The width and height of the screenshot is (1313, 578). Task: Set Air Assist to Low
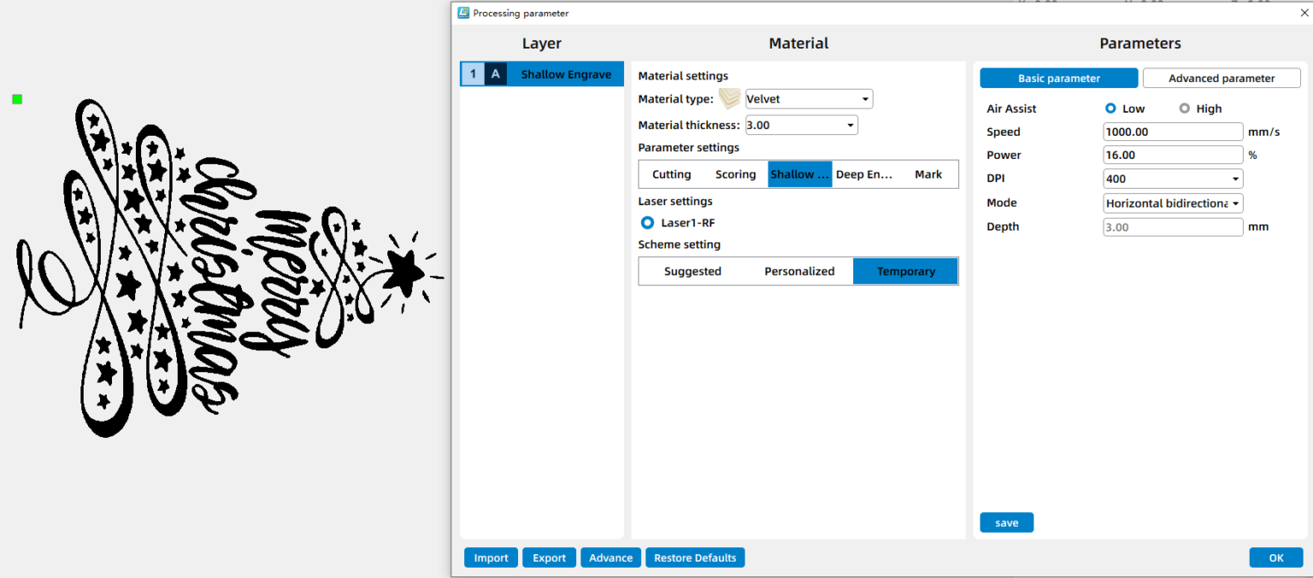pyautogui.click(x=1110, y=108)
